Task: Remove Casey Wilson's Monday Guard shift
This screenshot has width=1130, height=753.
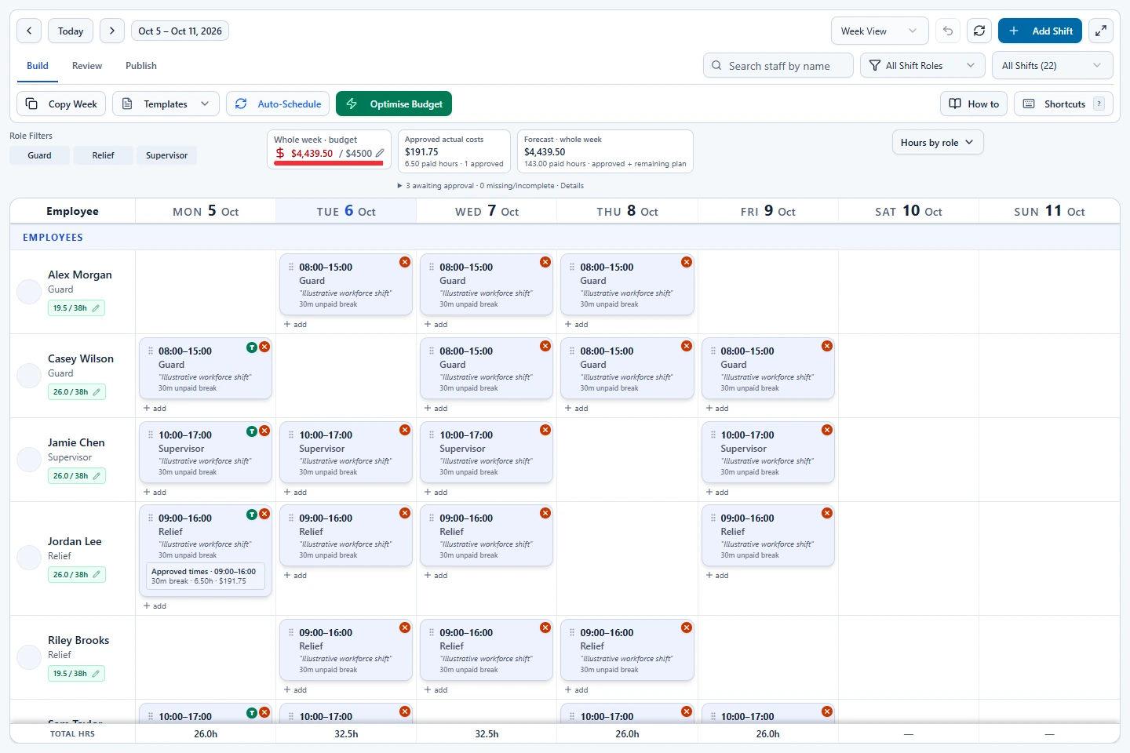Action: point(264,347)
